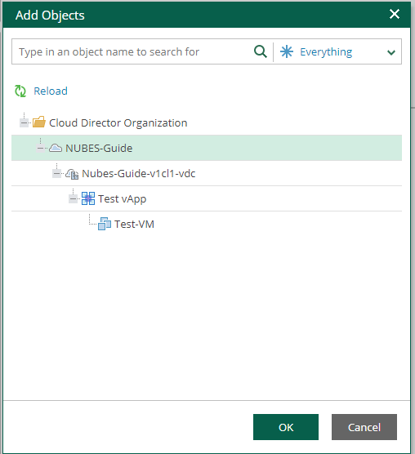415x454 pixels.
Task: Click the Nubes-Guide-v1cl1-vdc datacenter icon
Action: coord(72,174)
